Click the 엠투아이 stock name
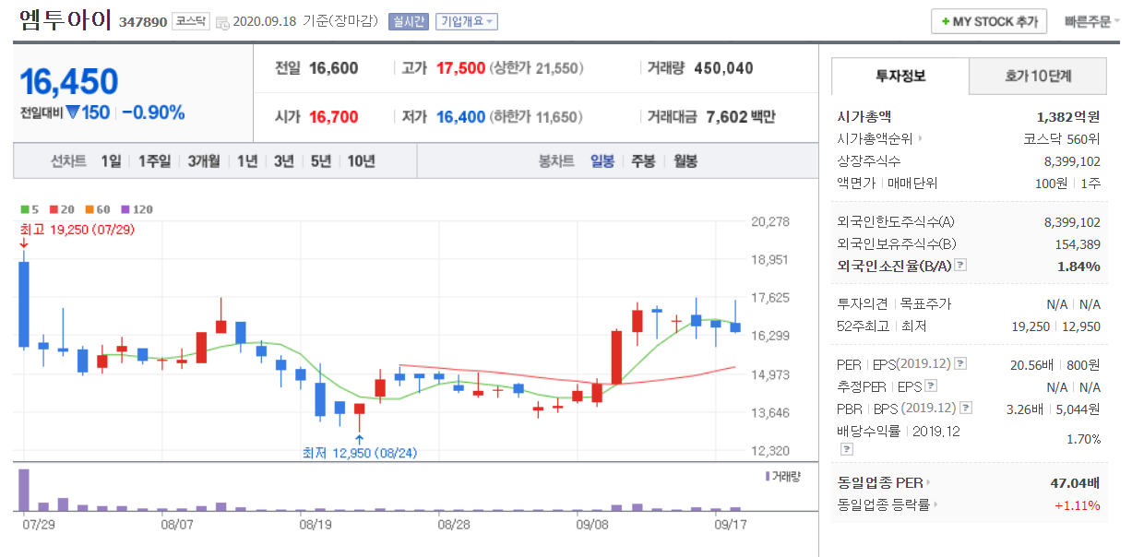 pyautogui.click(x=65, y=20)
